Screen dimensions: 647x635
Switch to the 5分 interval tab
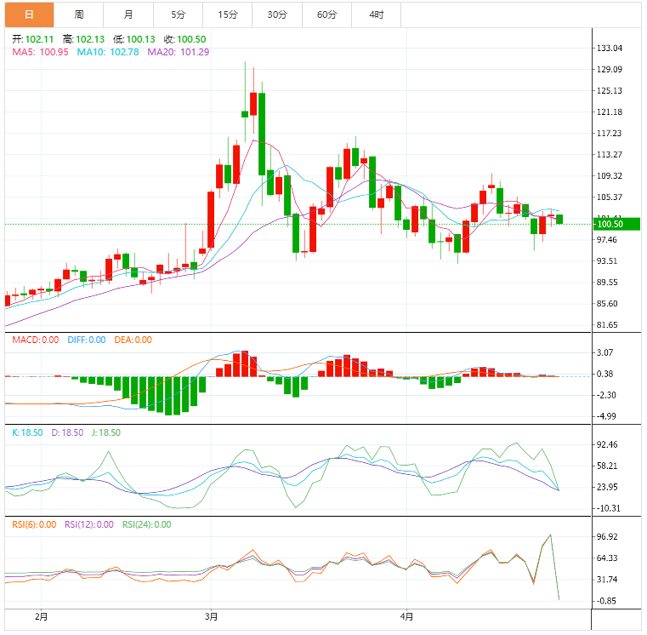178,14
